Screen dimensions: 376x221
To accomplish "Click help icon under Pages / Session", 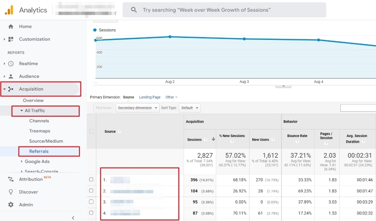I will 326,144.
